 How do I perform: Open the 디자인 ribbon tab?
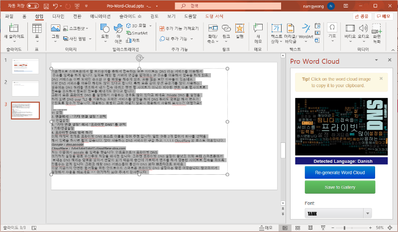point(58,16)
